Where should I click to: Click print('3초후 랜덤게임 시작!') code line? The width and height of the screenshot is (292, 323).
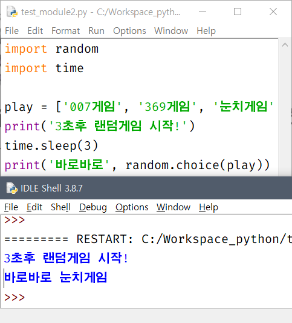coord(100,126)
